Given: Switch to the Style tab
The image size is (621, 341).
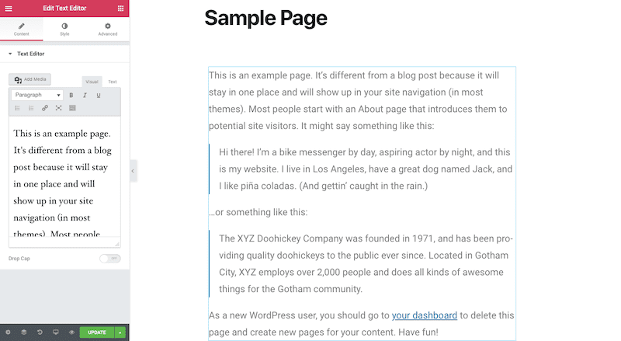Looking at the screenshot, I should coord(64,30).
